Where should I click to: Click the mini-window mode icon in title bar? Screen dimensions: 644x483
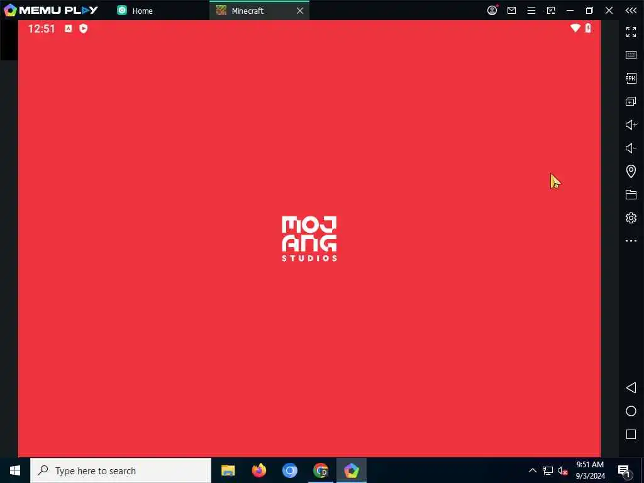tap(551, 11)
